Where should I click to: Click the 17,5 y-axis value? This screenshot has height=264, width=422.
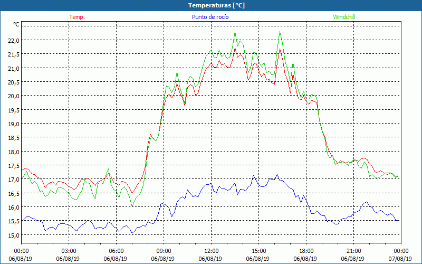[13, 166]
